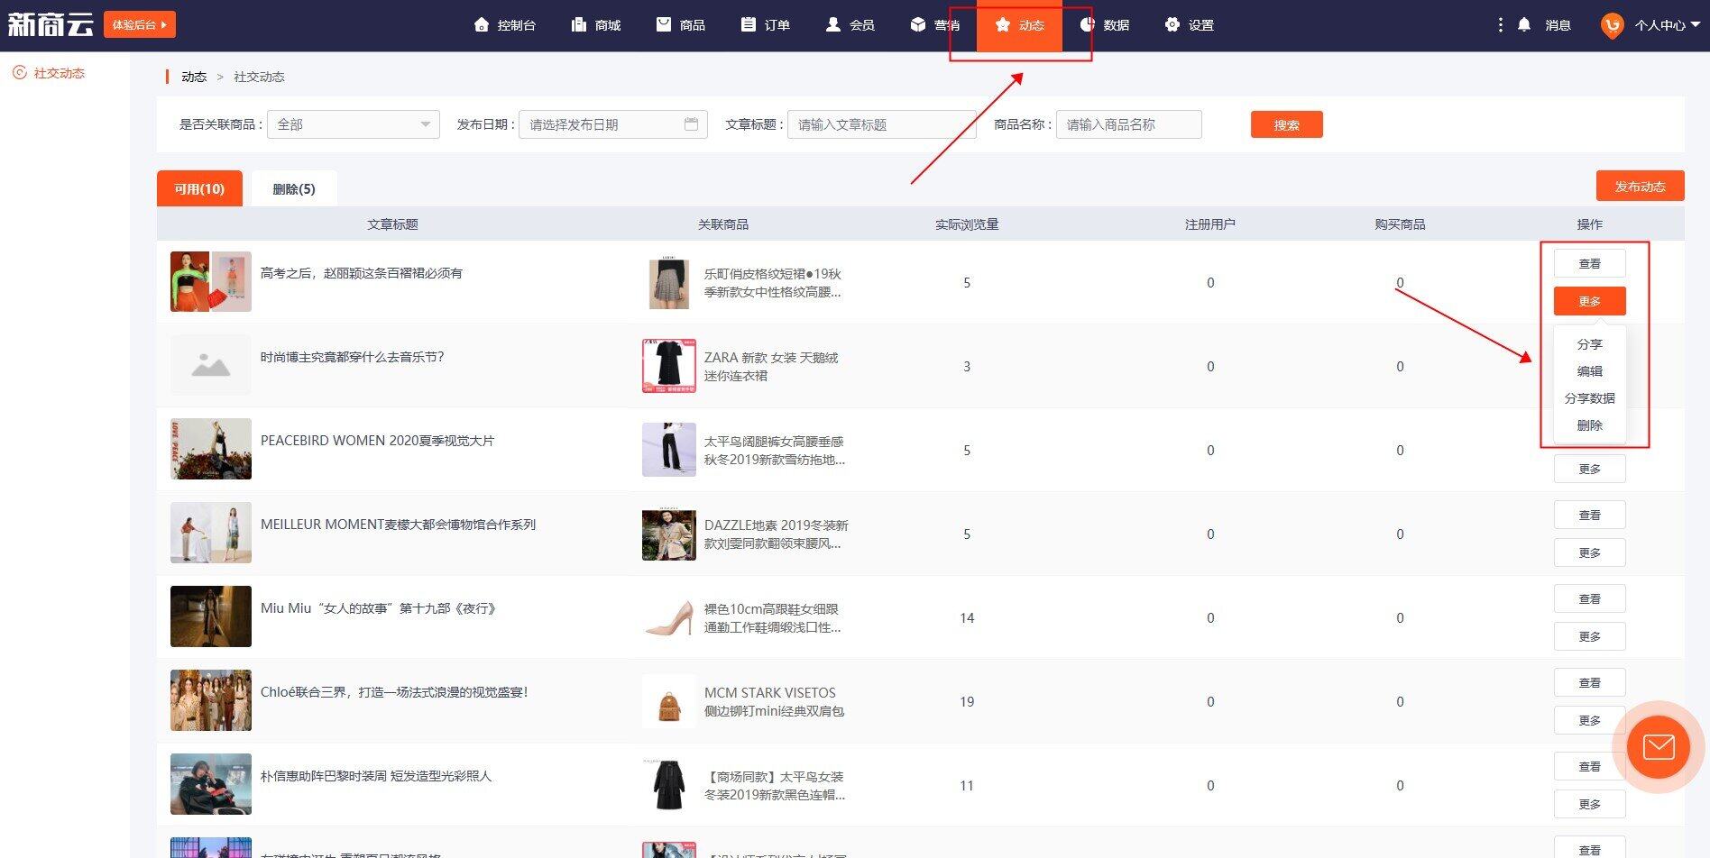This screenshot has width=1710, height=858.
Task: Click title 朴信惠助阵巴黎时装周 短发造型光彩照人
Action: pyautogui.click(x=376, y=776)
